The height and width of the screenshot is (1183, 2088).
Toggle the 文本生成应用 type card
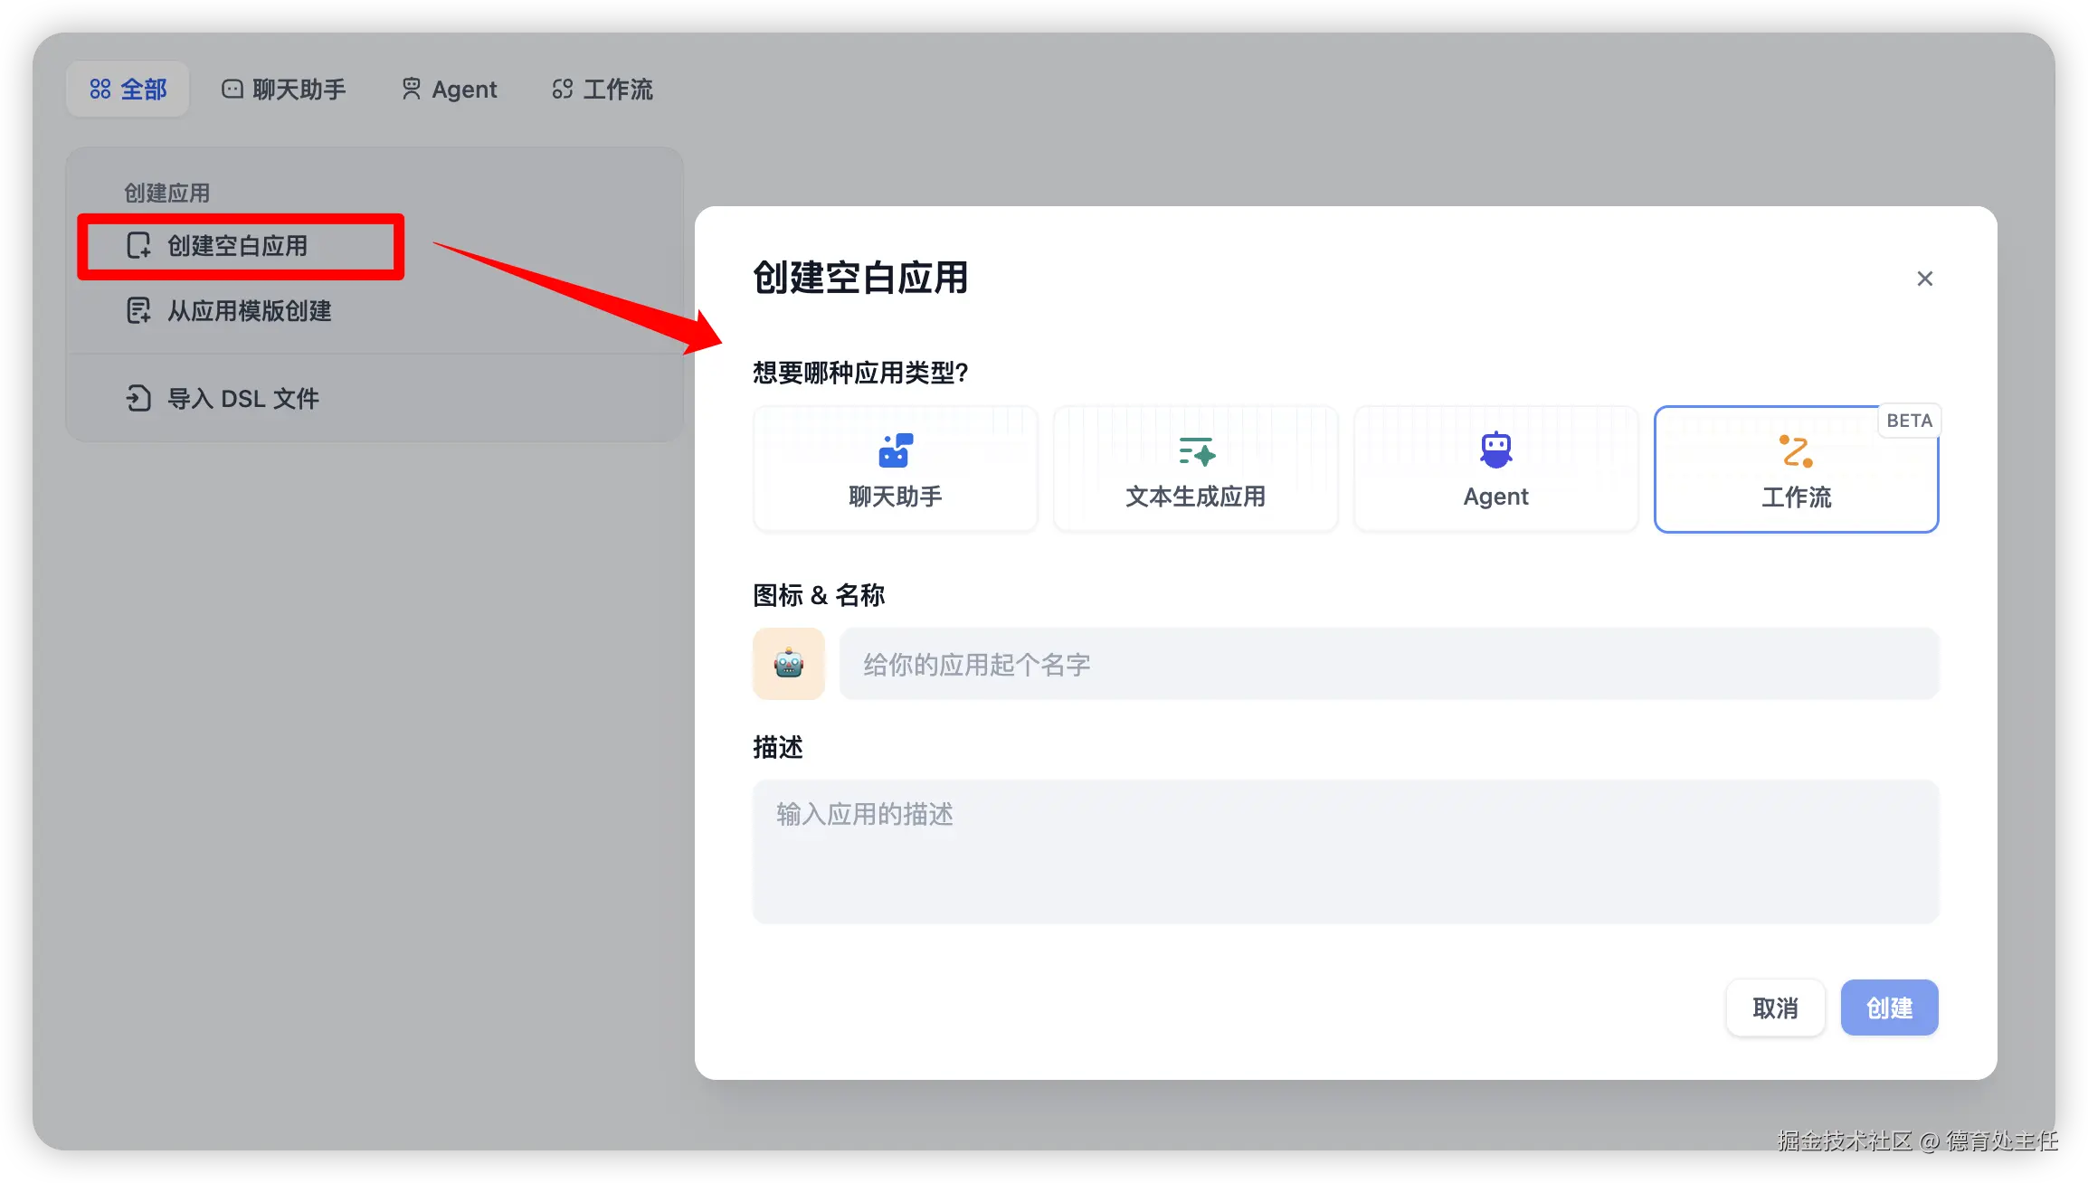point(1194,468)
